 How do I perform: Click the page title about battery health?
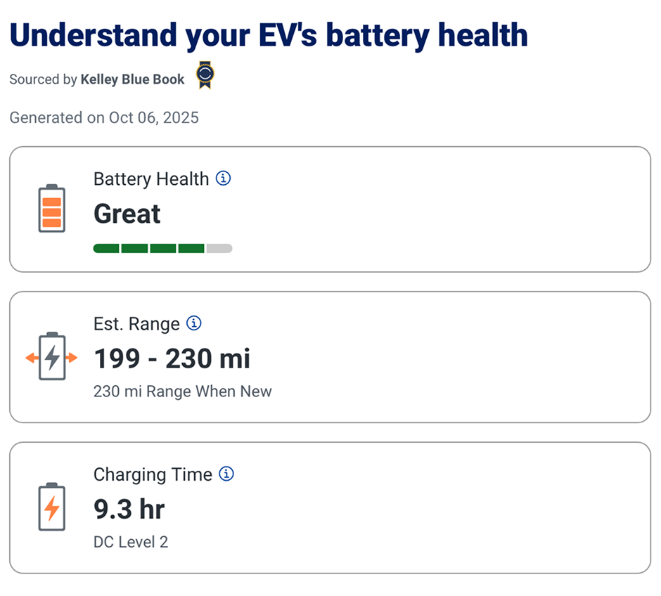pos(269,35)
